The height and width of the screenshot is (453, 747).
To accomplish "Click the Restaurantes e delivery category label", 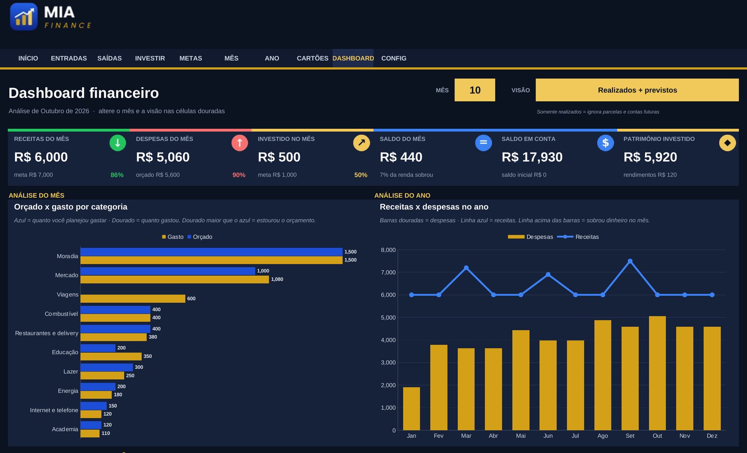I will pyautogui.click(x=47, y=333).
